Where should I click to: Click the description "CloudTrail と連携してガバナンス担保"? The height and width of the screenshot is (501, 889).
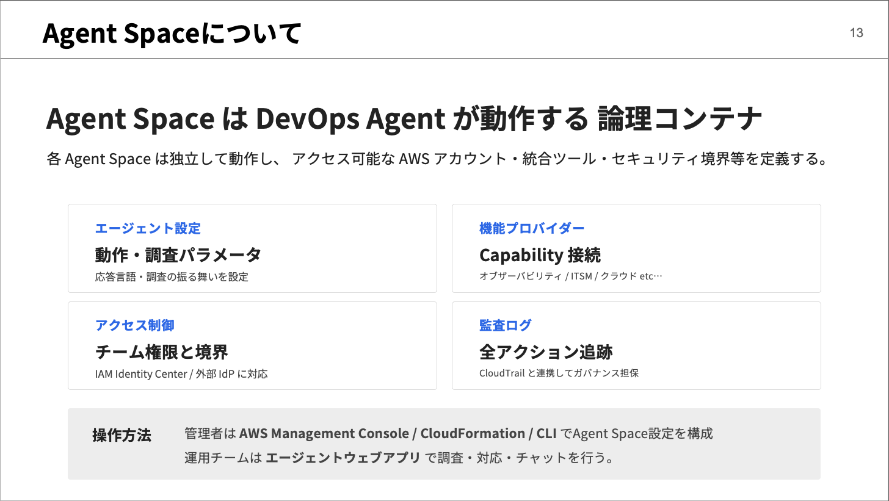(x=559, y=373)
